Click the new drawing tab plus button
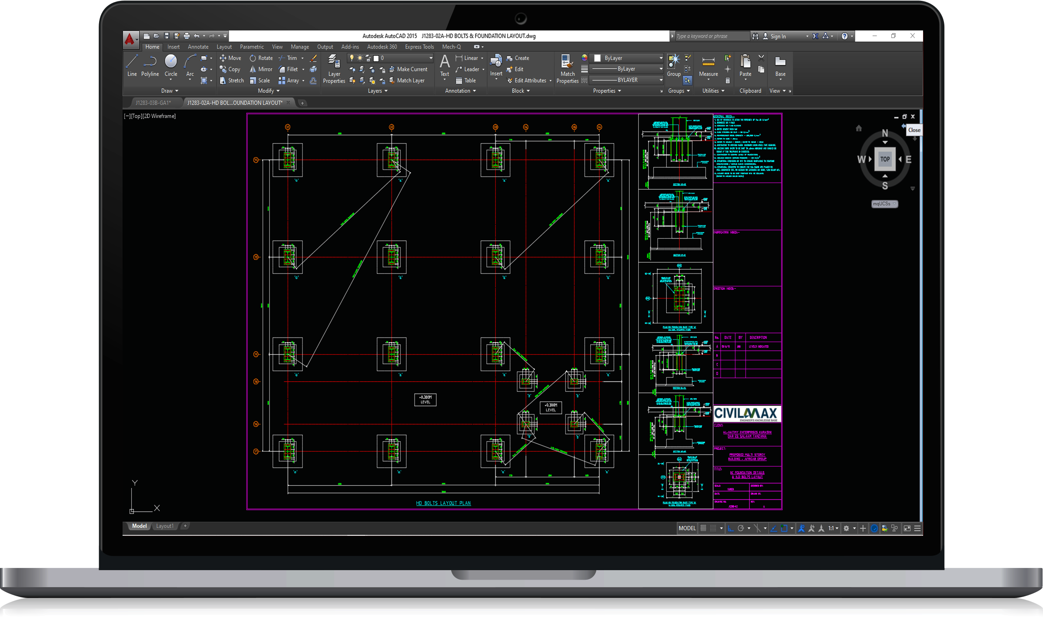This screenshot has width=1043, height=628. (x=302, y=103)
